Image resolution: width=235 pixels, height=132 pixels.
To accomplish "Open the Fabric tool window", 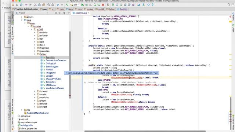I will (233, 16).
